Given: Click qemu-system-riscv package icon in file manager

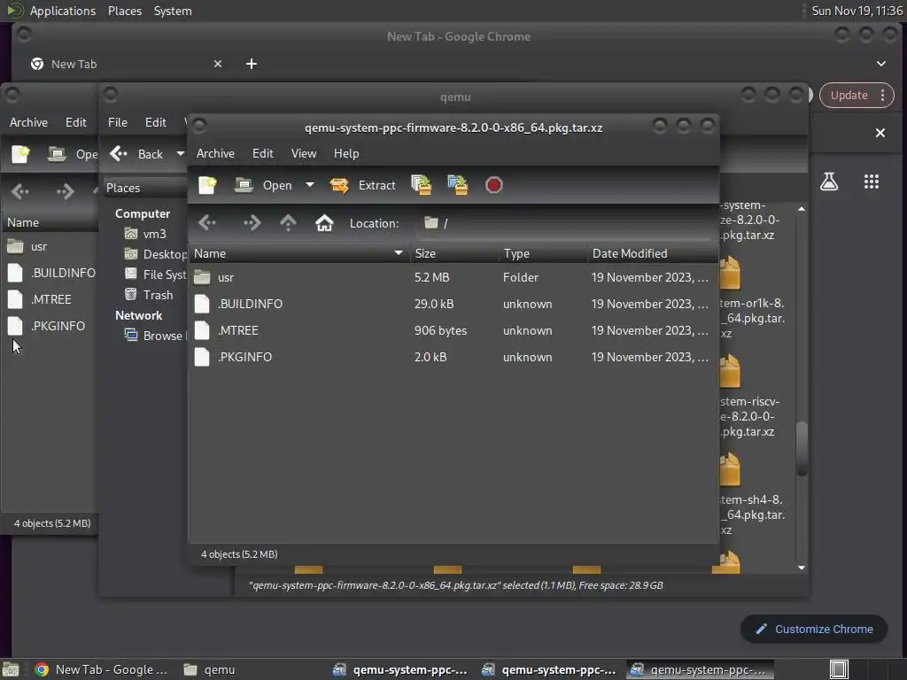Looking at the screenshot, I should click(730, 371).
